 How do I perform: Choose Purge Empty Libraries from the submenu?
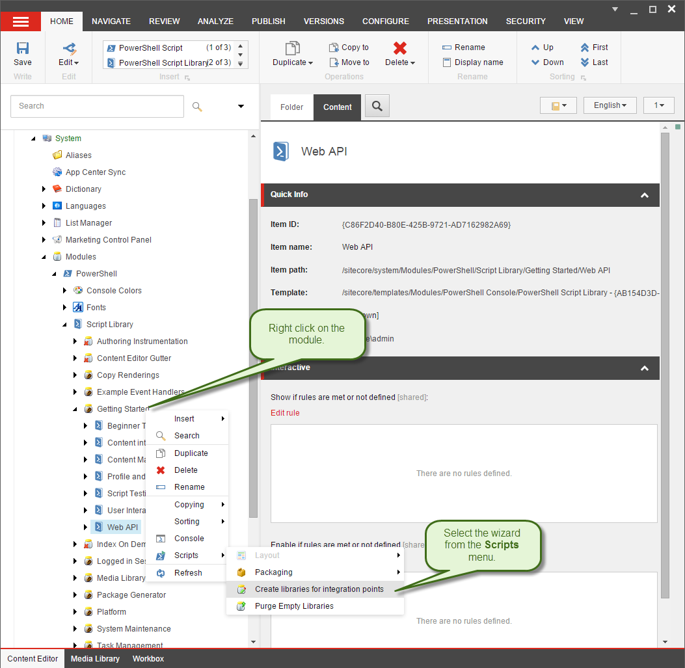294,606
